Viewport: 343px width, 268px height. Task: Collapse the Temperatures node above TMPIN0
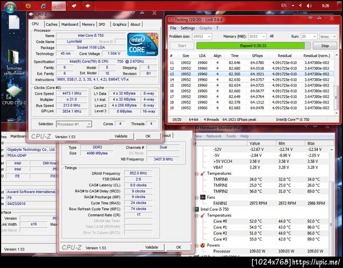pyautogui.click(x=197, y=174)
